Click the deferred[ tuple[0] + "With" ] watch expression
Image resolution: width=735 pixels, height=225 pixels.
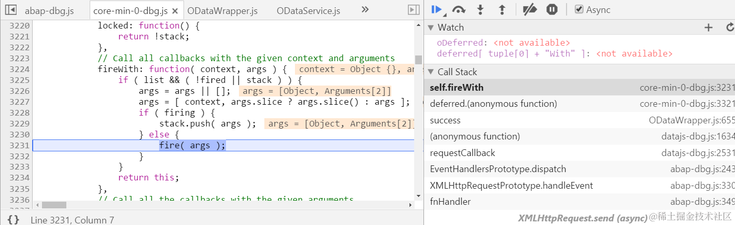coord(555,53)
